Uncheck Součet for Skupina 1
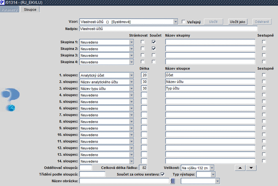 (x=154, y=42)
